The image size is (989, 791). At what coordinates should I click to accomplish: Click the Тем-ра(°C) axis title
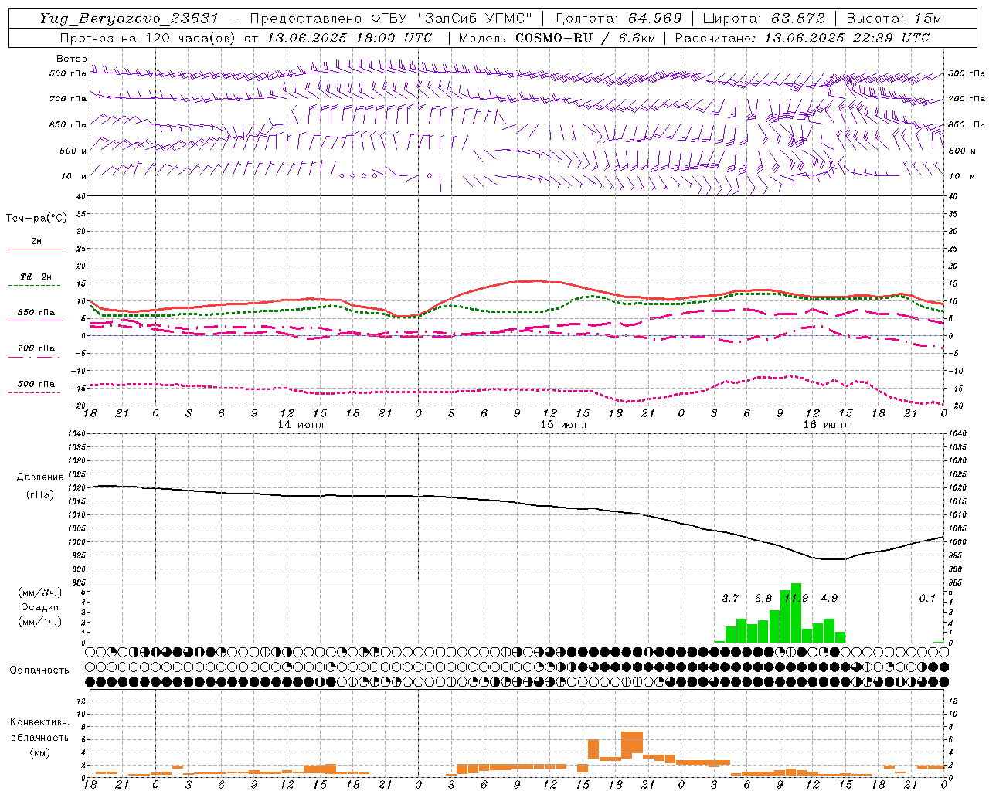tap(36, 219)
